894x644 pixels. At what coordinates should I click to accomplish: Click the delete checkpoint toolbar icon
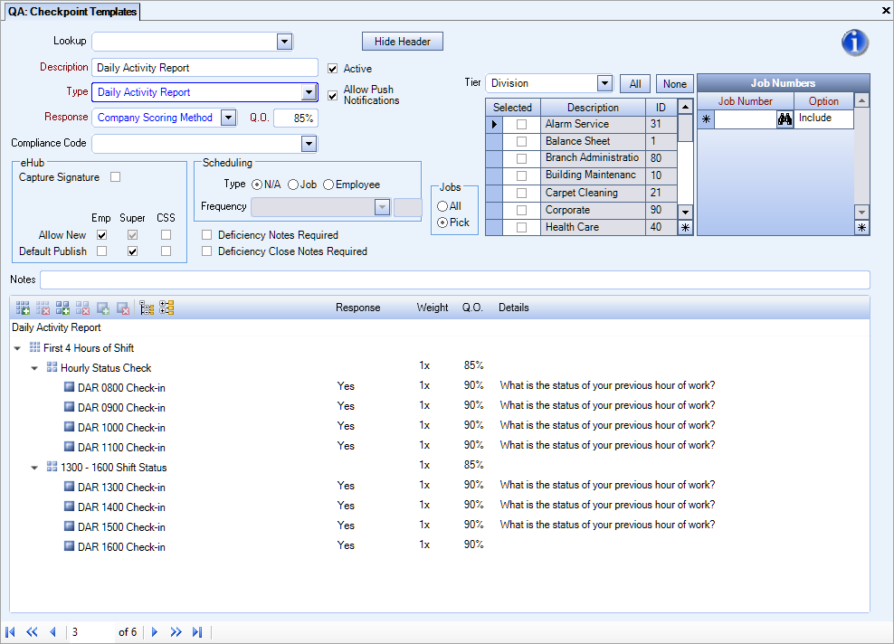tap(122, 308)
